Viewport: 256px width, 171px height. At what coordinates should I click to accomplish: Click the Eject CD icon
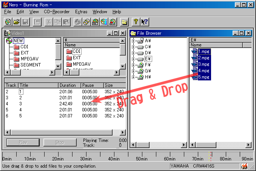click(x=113, y=22)
